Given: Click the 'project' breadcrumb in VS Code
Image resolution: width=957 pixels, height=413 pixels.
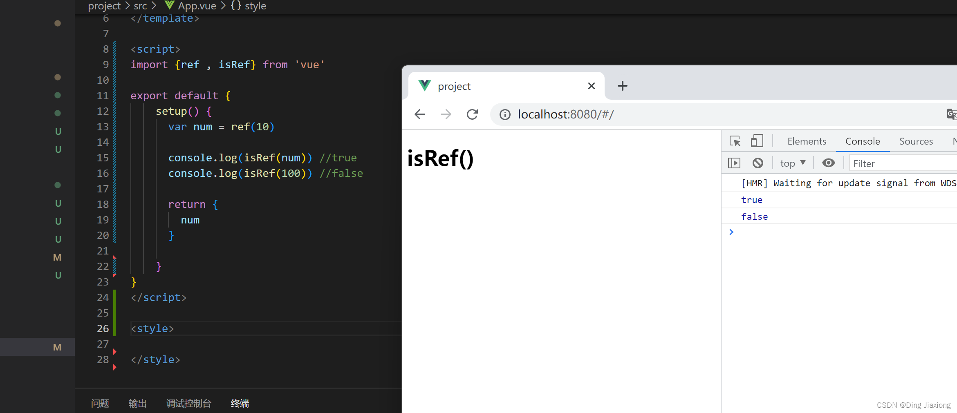Looking at the screenshot, I should coord(104,6).
